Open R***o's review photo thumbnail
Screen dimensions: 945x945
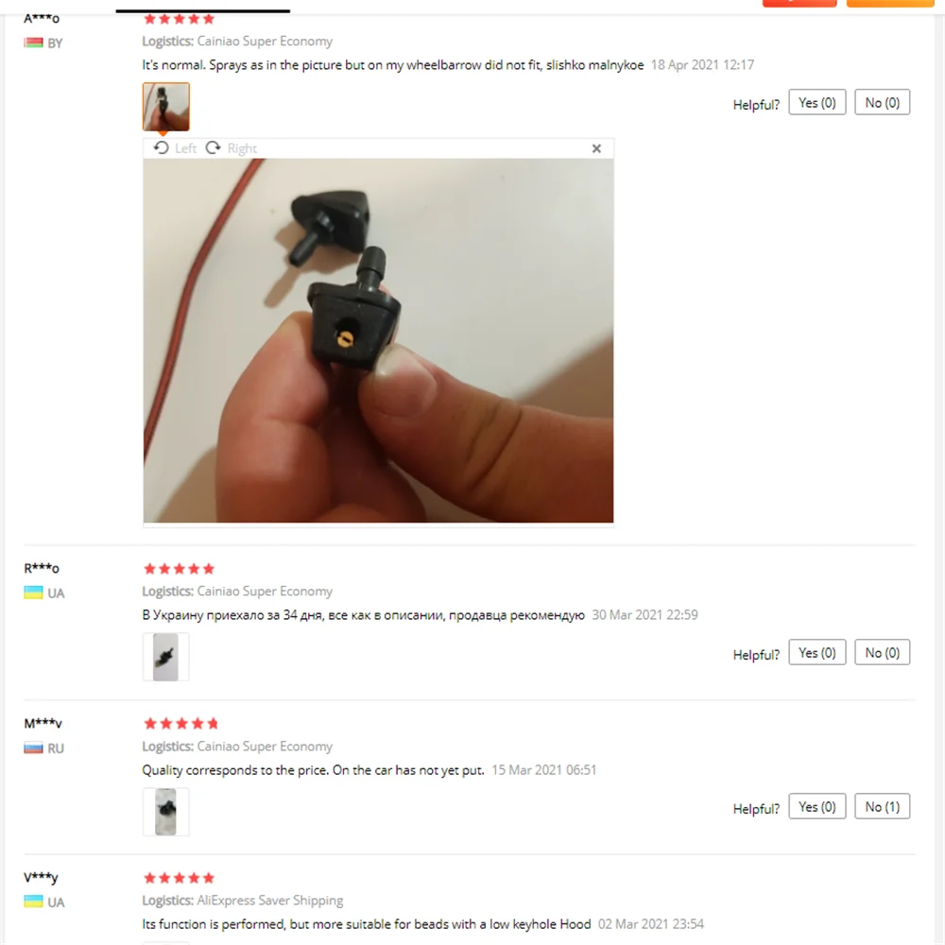click(x=165, y=657)
